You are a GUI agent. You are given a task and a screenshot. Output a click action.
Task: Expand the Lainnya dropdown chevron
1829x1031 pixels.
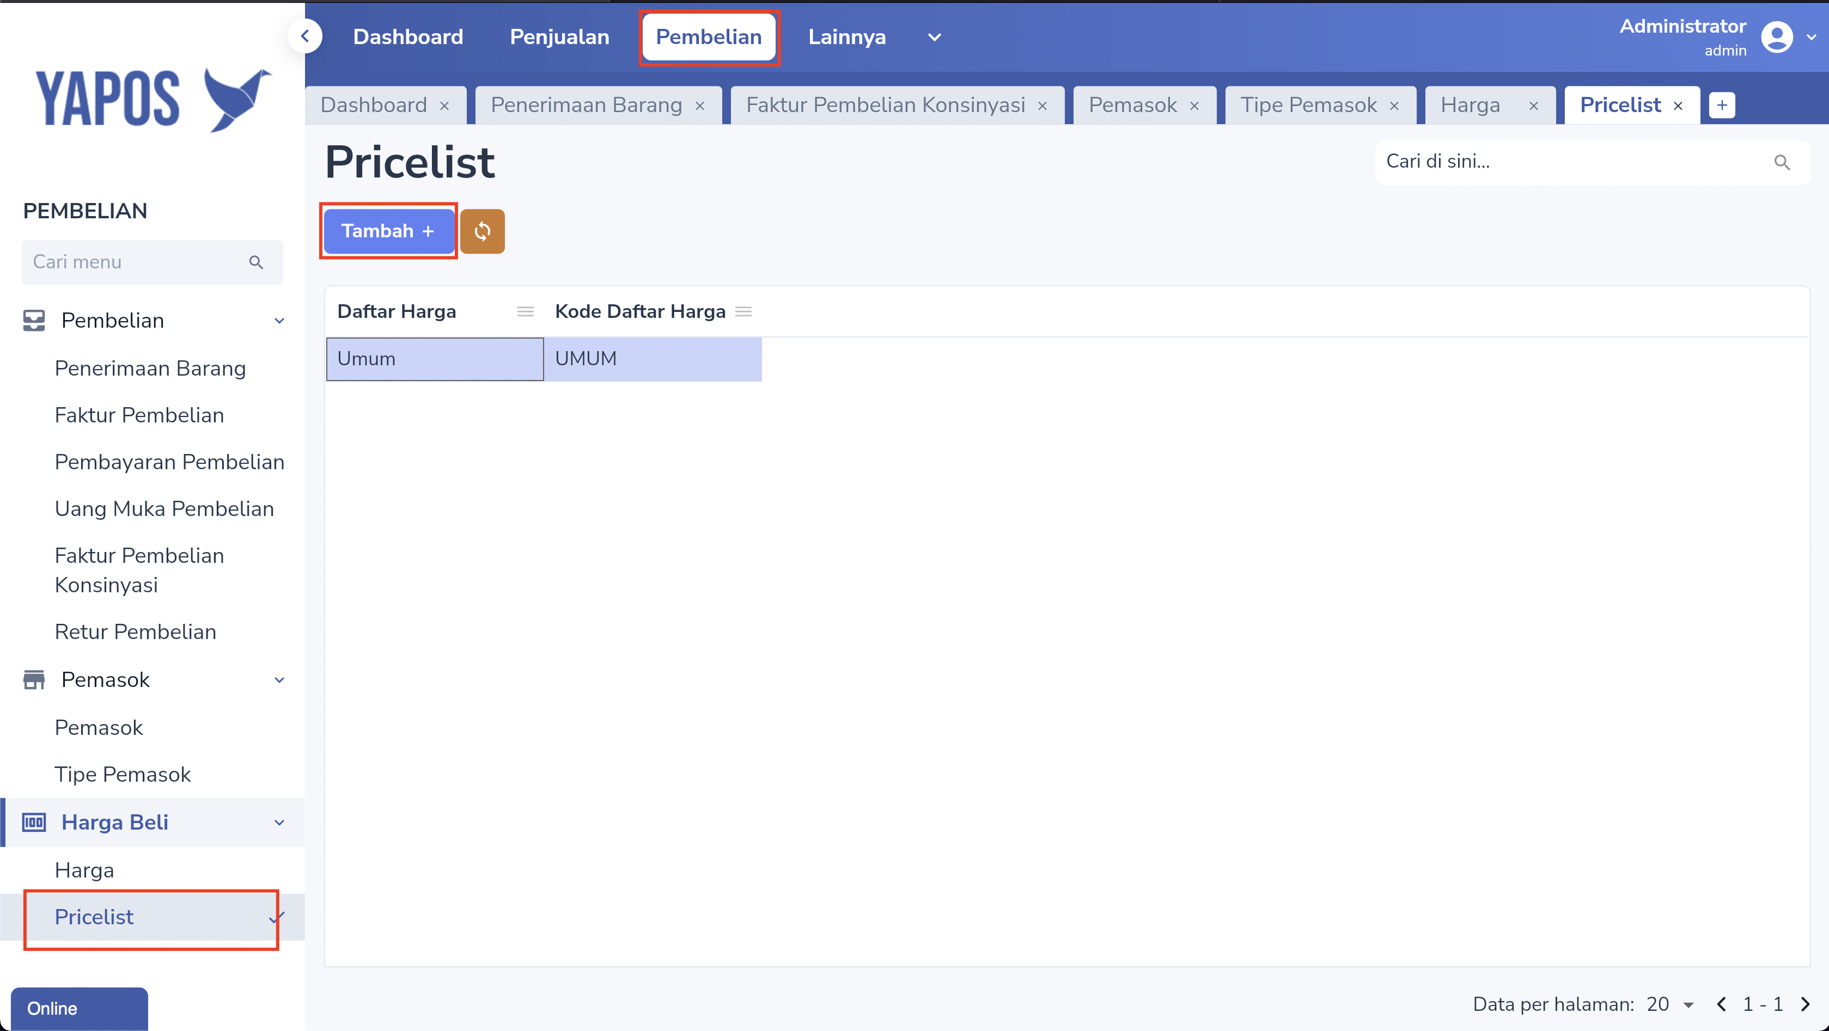point(935,38)
